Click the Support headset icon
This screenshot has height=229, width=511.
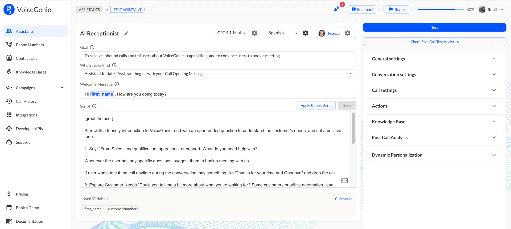(9, 142)
